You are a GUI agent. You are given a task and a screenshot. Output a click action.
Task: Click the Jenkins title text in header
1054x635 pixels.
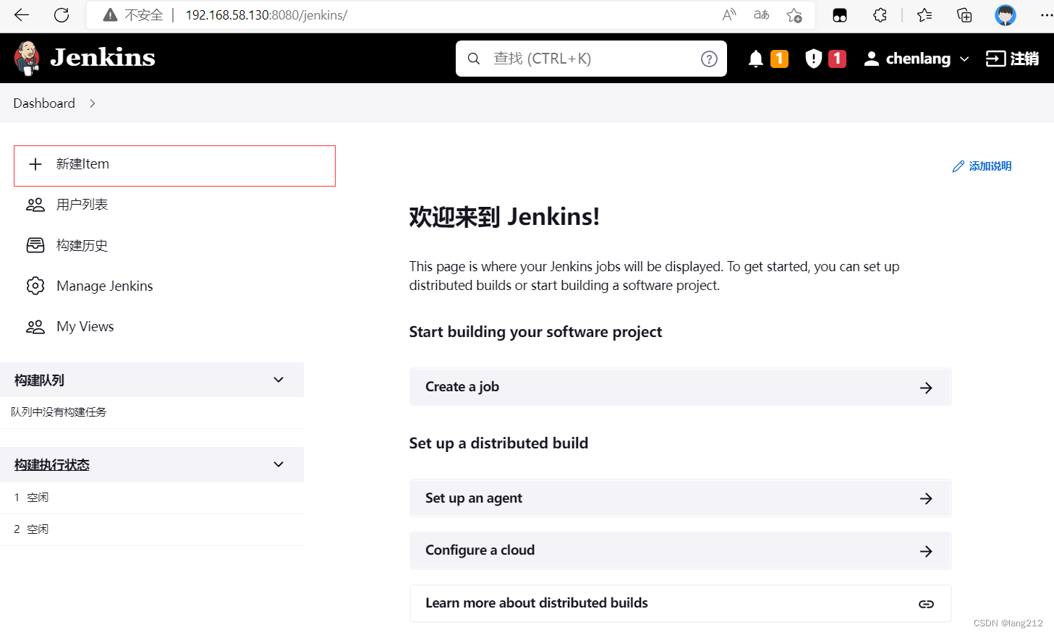tap(103, 58)
